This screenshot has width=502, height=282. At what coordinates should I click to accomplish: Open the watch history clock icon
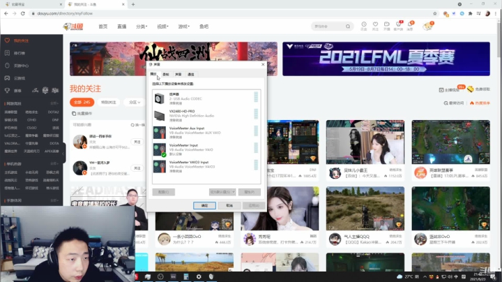(364, 24)
